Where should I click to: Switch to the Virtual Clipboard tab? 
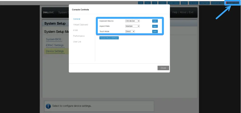tap(81, 25)
